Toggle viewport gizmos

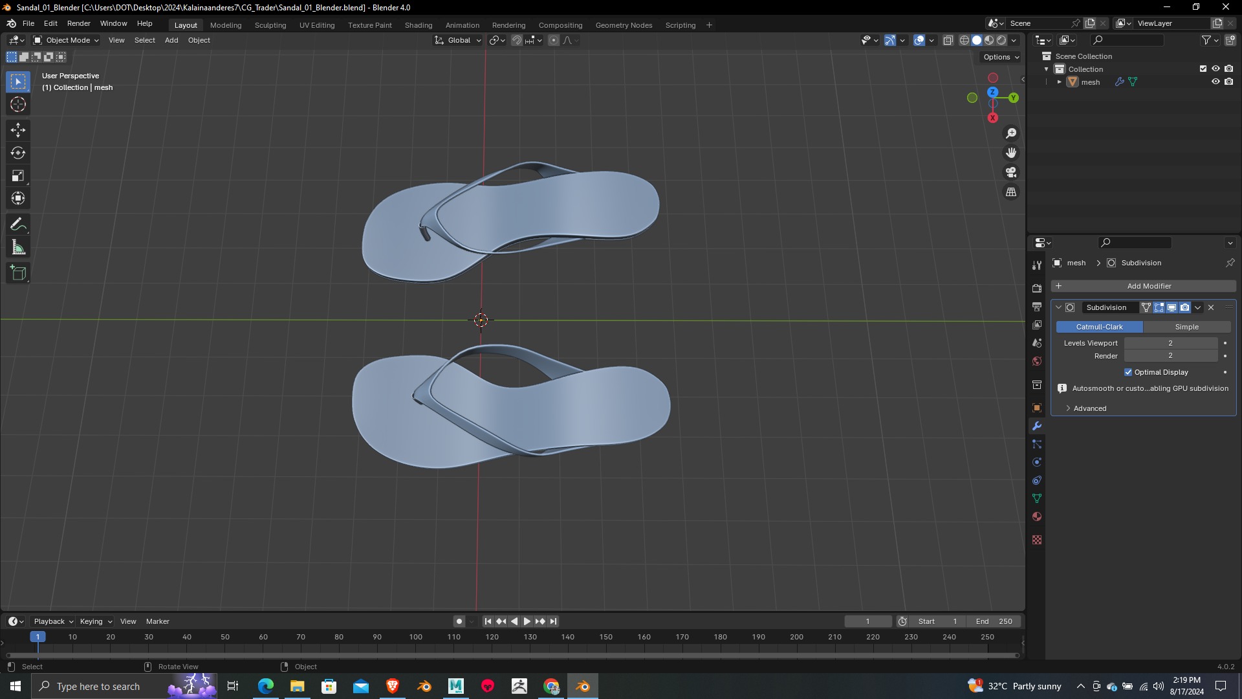[890, 40]
